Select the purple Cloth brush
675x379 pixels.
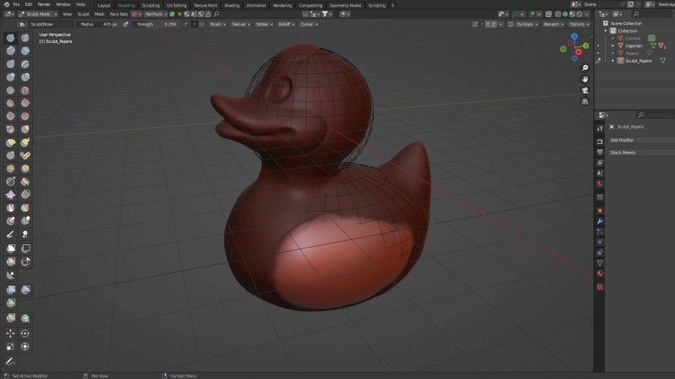tap(10, 195)
